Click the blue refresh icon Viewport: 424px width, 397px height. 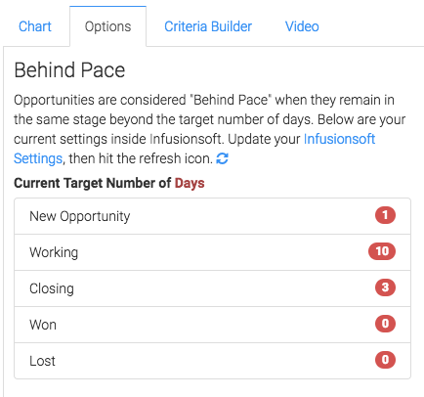[x=222, y=159]
